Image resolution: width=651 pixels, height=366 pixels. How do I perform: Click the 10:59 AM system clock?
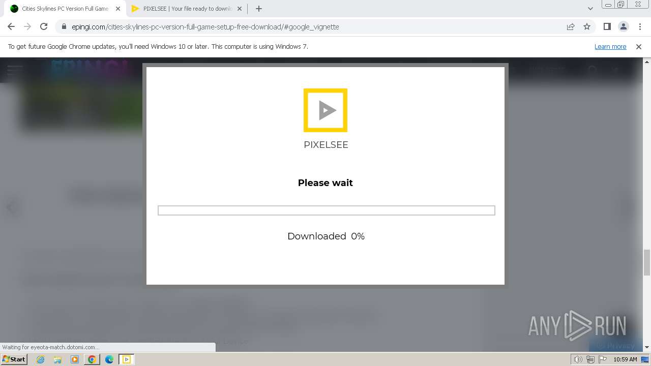(625, 359)
